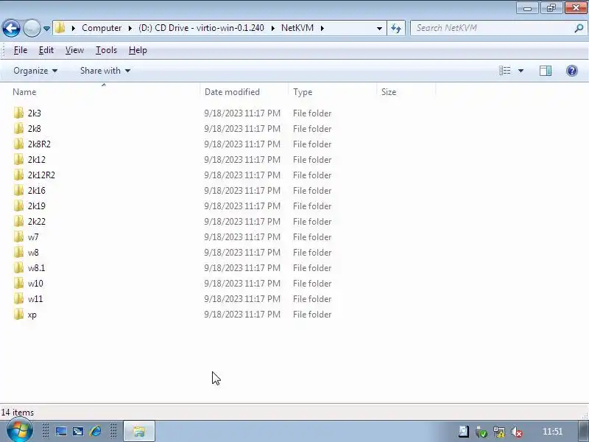Open the Help menu

138,50
